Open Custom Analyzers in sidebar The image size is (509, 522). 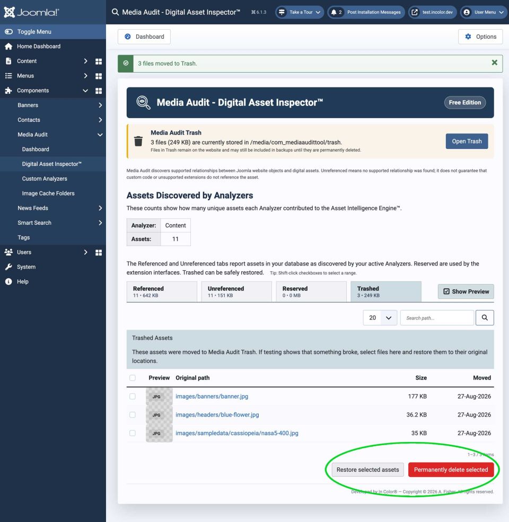(x=45, y=179)
